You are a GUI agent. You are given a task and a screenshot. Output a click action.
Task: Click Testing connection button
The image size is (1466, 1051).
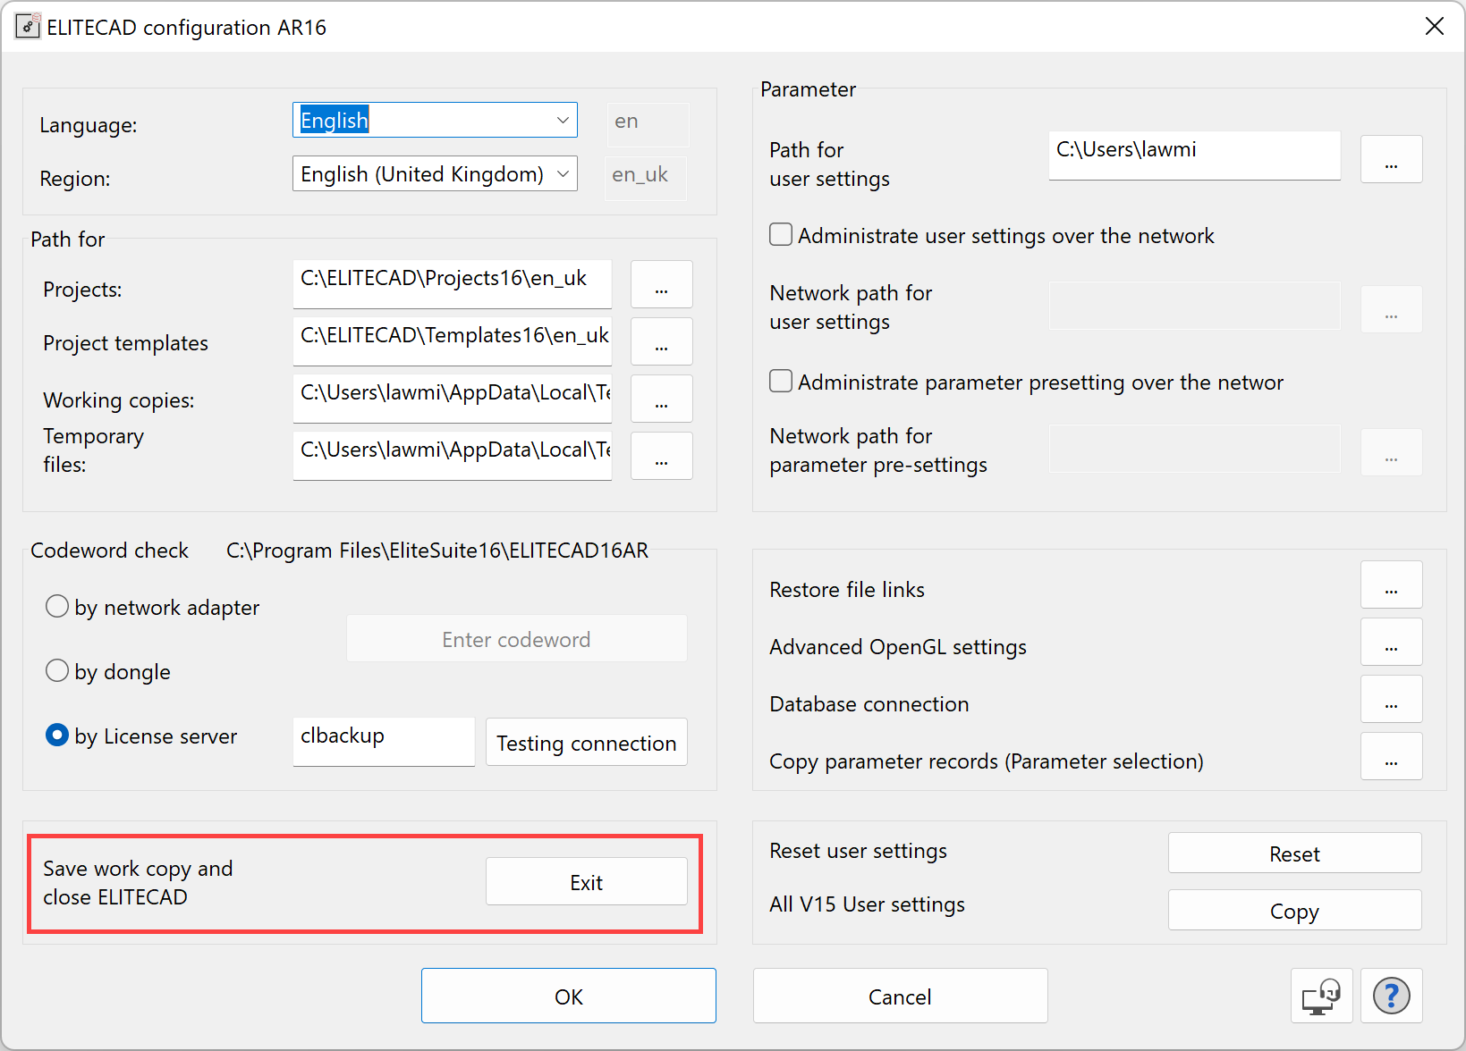pos(586,742)
